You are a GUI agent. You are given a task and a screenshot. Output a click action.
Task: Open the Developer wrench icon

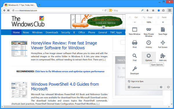(135, 69)
